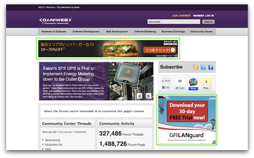
Task: Click the search input field
Action: 174,22
